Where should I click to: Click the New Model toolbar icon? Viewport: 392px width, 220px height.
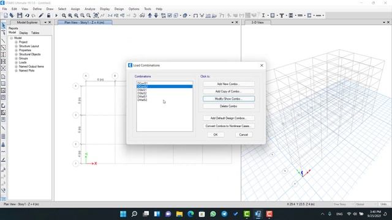tap(6, 15)
